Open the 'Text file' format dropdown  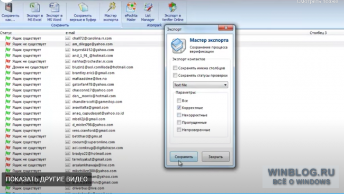click(200, 85)
